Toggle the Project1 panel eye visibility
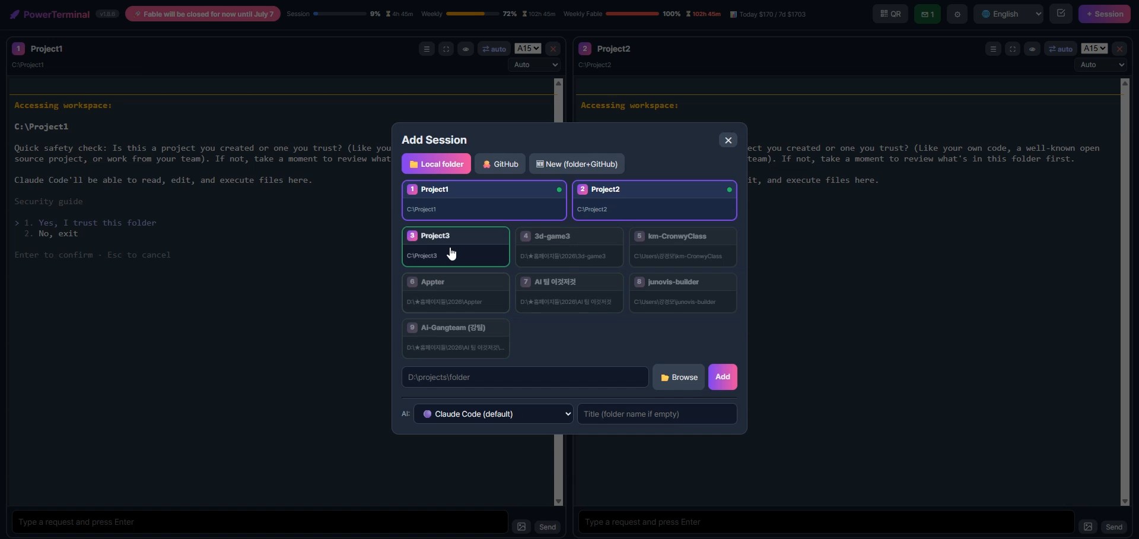The image size is (1139, 539). pos(466,49)
